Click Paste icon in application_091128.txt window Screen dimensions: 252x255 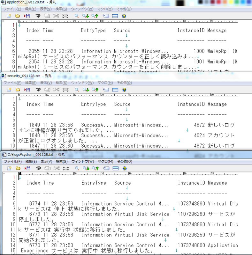click(65, 16)
